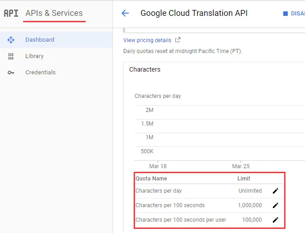Click the Credentials key icon

11,73
